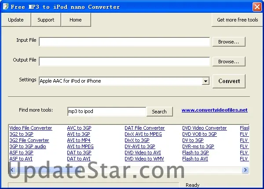Click the app icon in the title bar
Image resolution: width=264 pixels, height=189 pixels.
click(6, 7)
